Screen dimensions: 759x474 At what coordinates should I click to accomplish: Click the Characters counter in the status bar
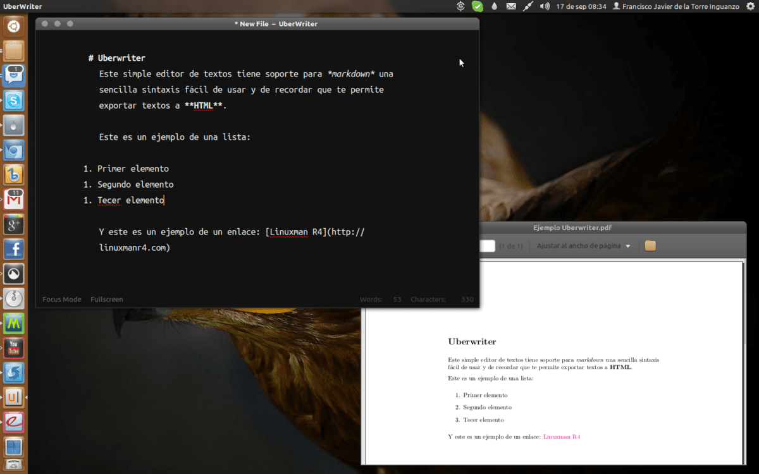point(428,299)
